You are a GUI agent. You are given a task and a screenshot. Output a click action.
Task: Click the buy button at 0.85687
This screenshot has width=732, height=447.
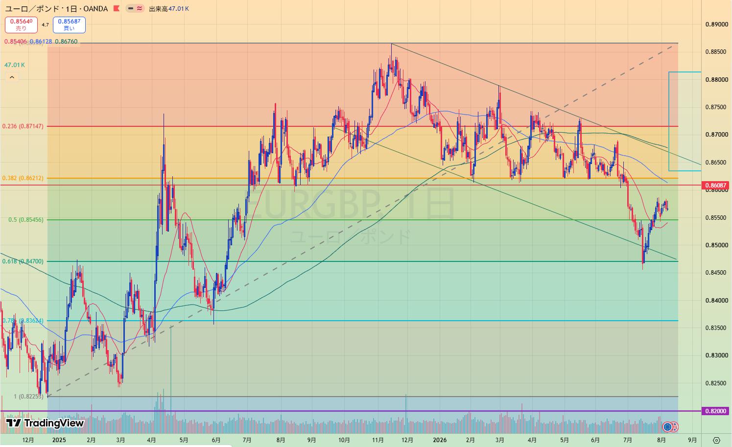(x=69, y=24)
